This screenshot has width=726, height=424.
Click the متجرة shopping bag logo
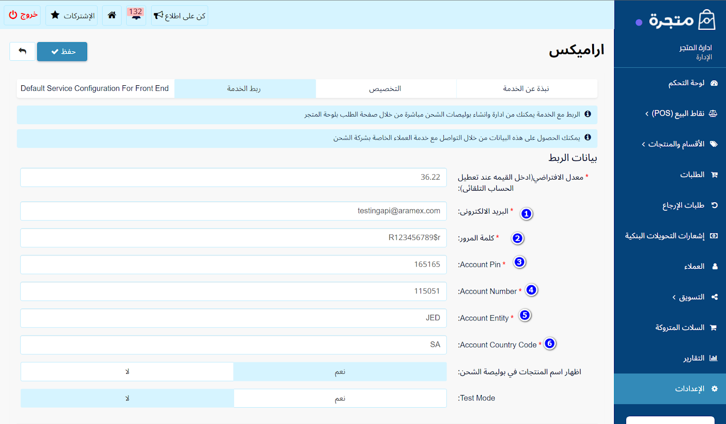click(x=706, y=20)
